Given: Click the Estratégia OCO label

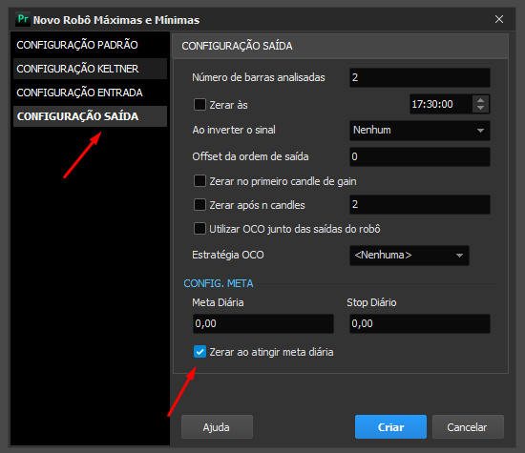Looking at the screenshot, I should 228,255.
